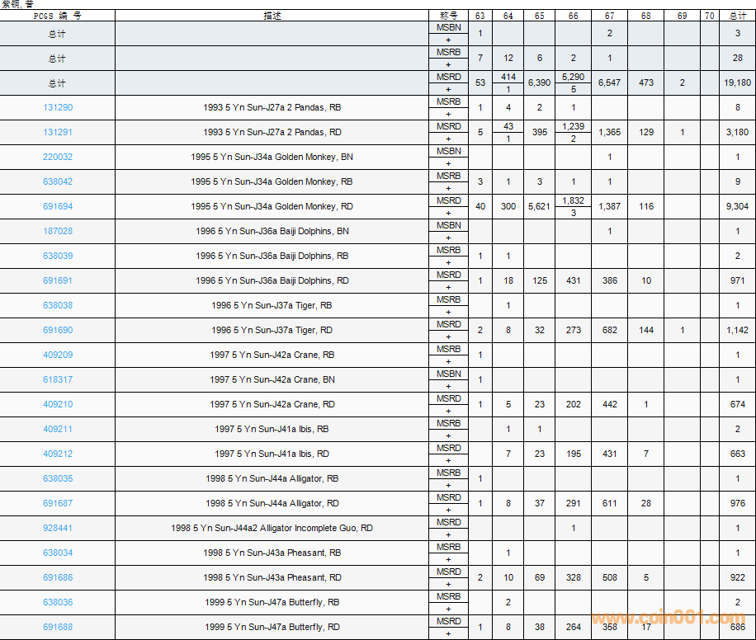Click the 19,180 grand total cell
Viewport: 756px width, 640px height.
point(738,83)
